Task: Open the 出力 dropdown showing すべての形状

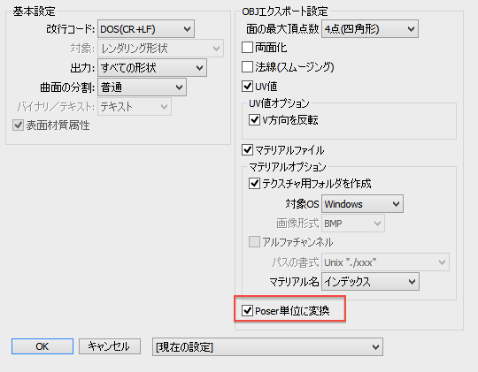Action: [152, 67]
